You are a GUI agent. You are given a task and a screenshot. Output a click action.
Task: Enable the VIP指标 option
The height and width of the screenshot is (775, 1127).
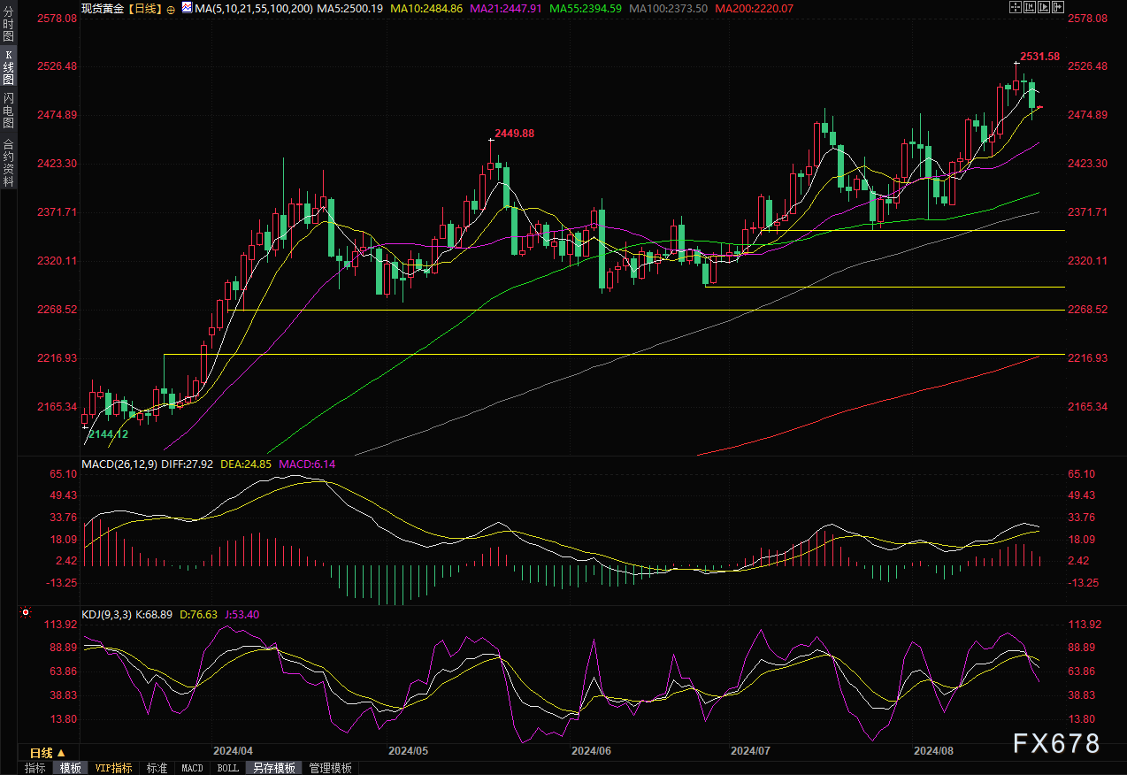(113, 768)
